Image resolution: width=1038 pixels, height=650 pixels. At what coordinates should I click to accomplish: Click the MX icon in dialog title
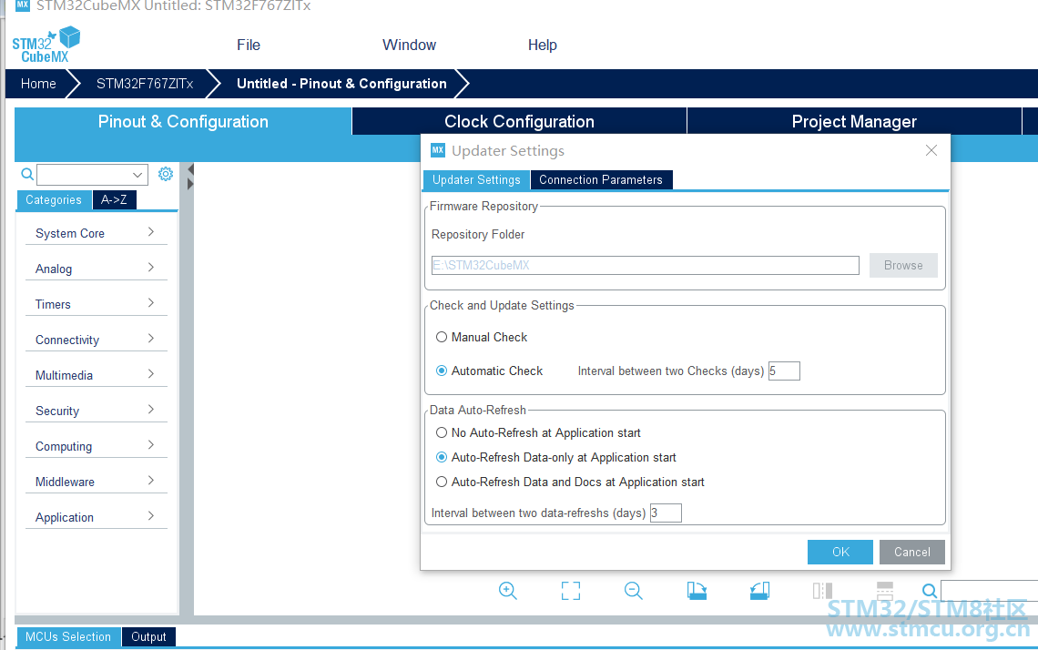click(x=438, y=150)
